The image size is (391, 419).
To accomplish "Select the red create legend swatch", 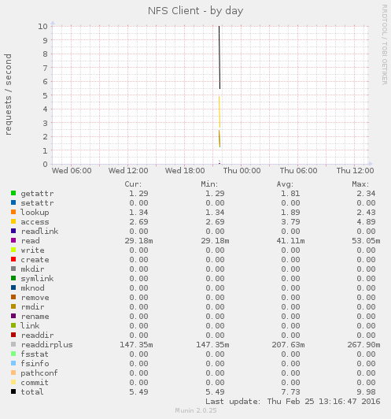I will (13, 259).
